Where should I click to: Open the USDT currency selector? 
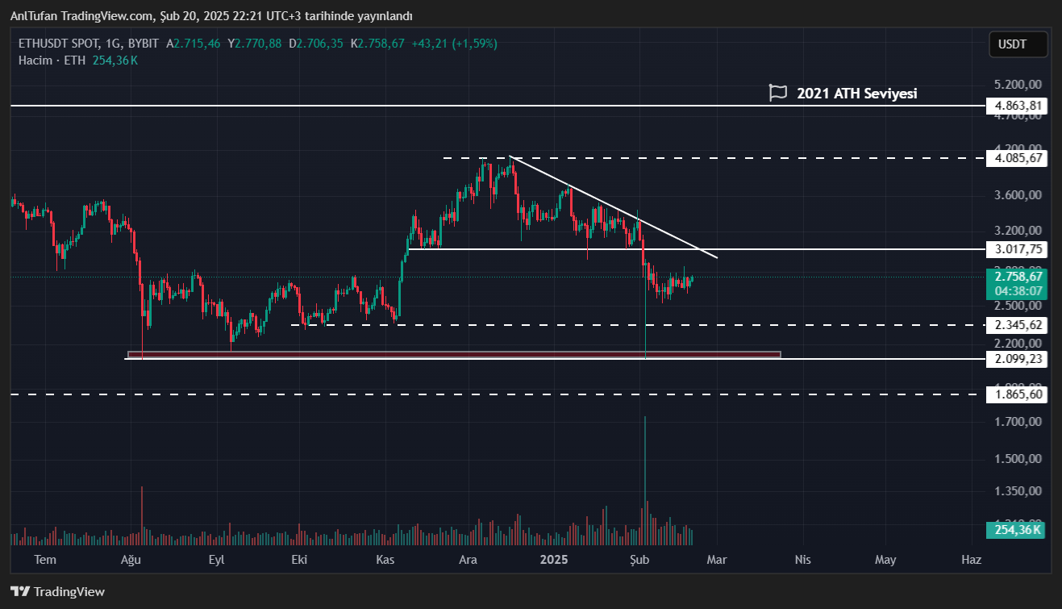pyautogui.click(x=1018, y=44)
